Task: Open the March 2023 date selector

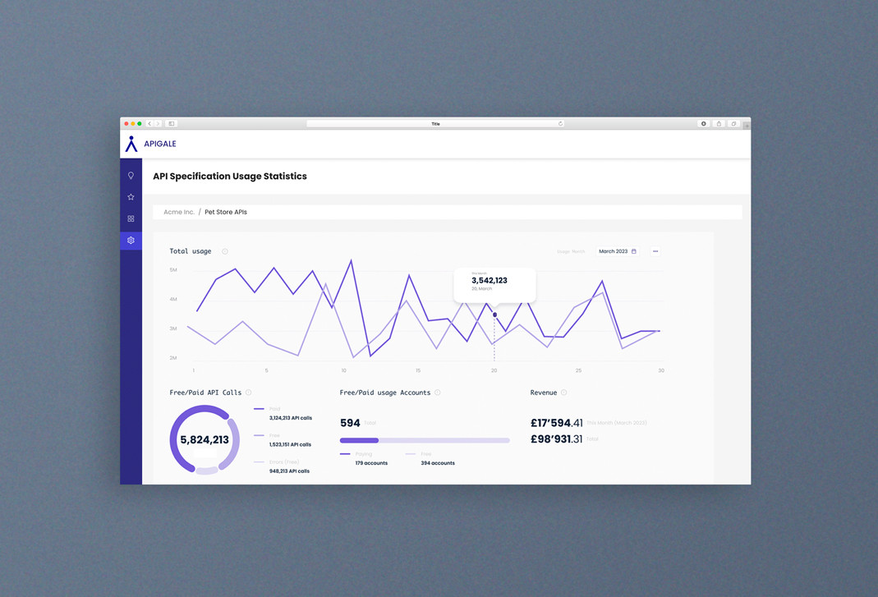Action: 615,251
